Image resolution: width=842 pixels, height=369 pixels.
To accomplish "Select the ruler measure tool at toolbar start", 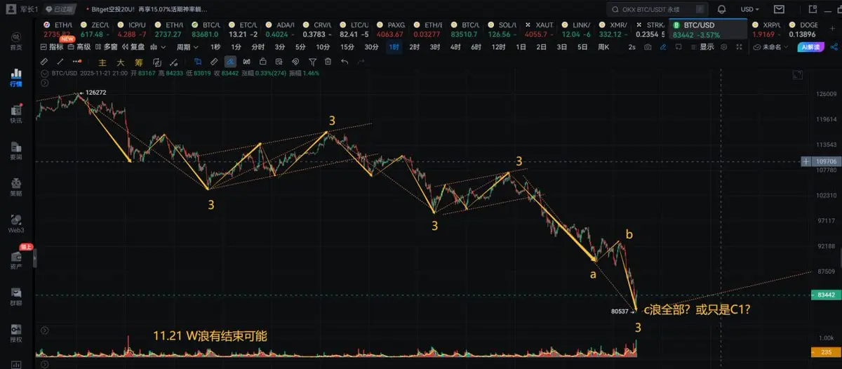I will 43,62.
